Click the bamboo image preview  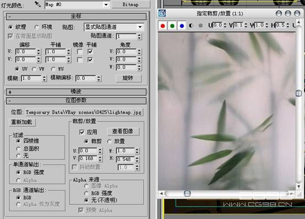pyautogui.click(x=227, y=111)
